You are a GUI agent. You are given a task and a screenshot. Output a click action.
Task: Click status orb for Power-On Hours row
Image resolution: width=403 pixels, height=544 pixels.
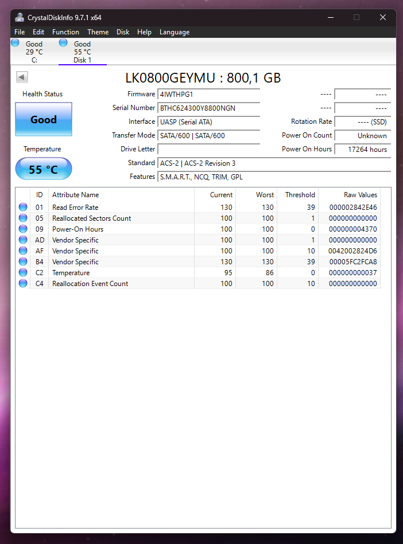(23, 229)
